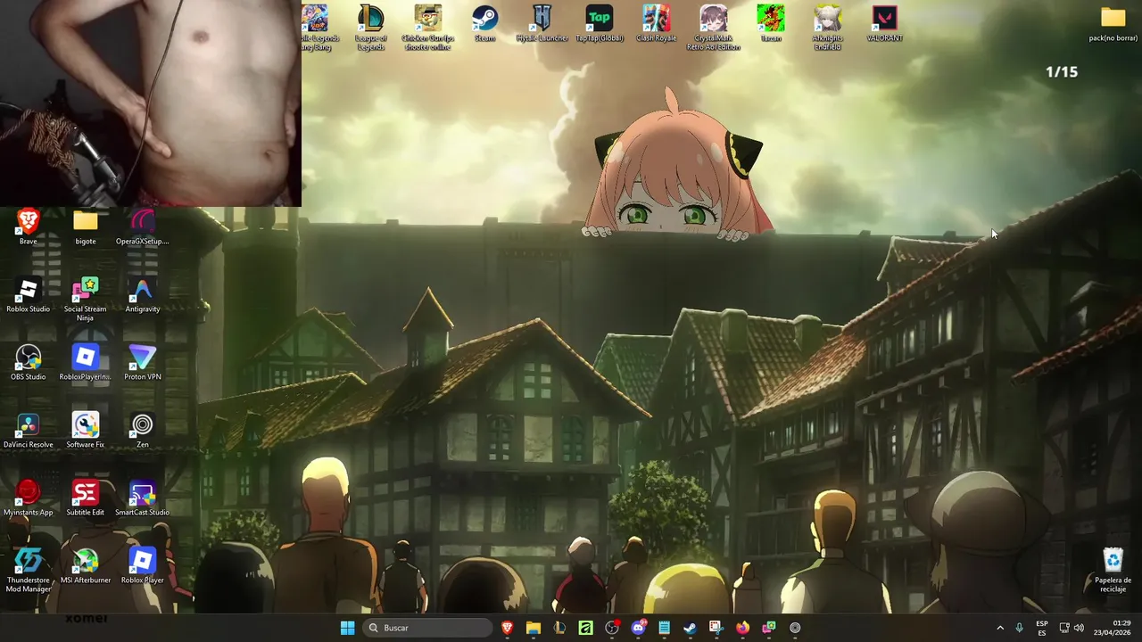Open the Zen browser taskbar icon

click(x=795, y=628)
